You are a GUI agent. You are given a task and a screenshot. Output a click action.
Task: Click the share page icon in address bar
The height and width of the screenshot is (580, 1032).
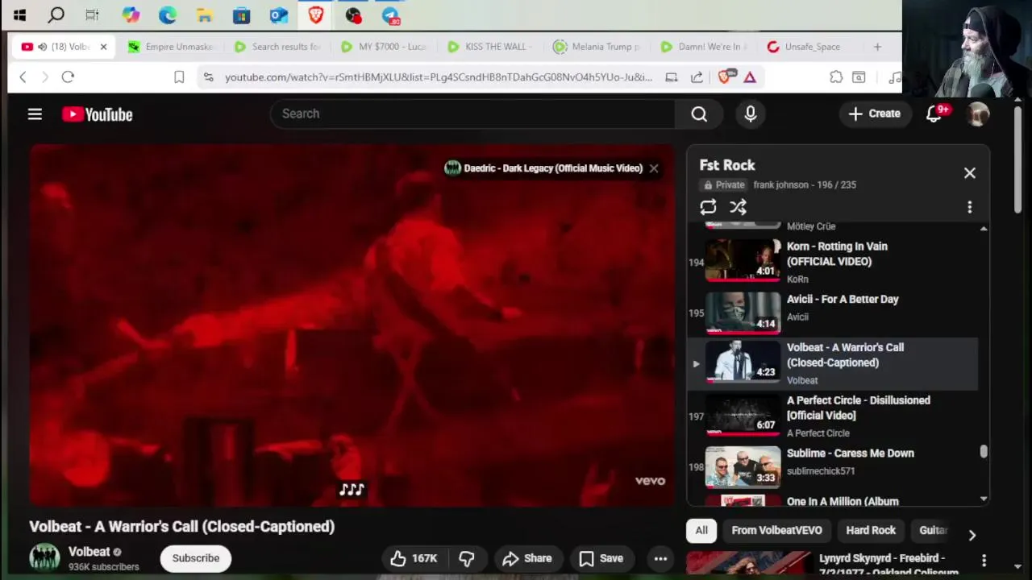tap(697, 77)
